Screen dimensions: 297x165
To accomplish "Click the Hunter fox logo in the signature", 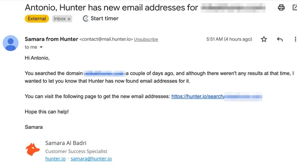I will [x=33, y=149].
